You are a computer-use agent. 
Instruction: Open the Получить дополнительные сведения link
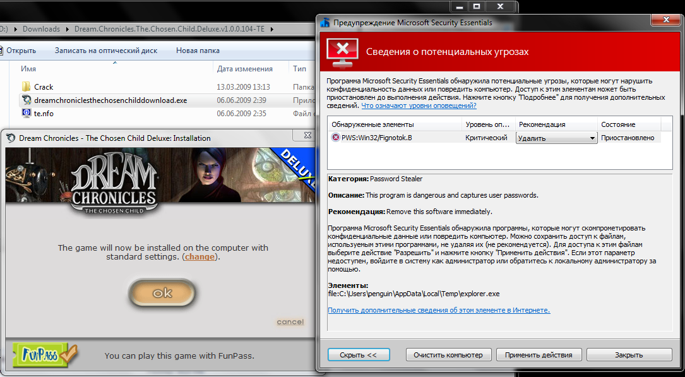(x=439, y=310)
